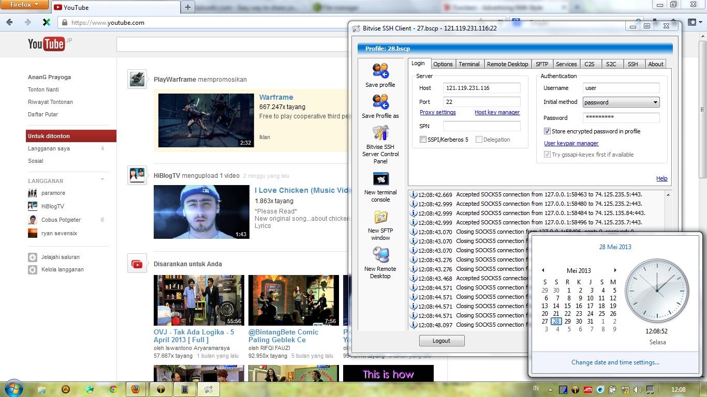This screenshot has height=397, width=707.
Task: Go to previous month in calendar
Action: (543, 270)
